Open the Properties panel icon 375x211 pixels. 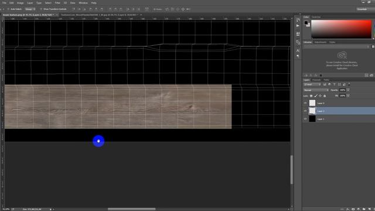click(x=298, y=34)
